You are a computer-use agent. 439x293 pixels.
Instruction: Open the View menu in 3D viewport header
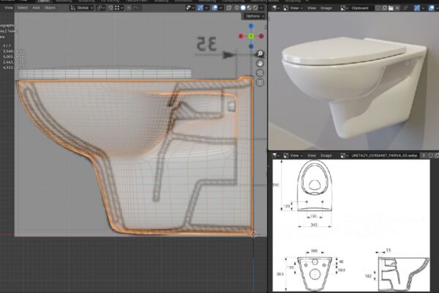pyautogui.click(x=9, y=8)
